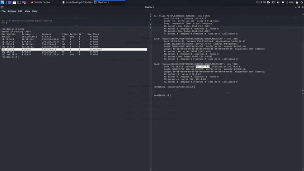The width and height of the screenshot is (304, 171).
Task: Click the power/session tray icon
Action: [x=302, y=2]
